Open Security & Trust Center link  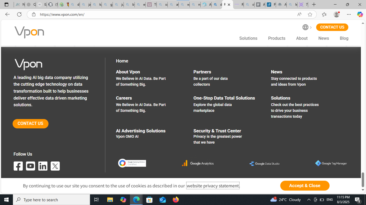217,131
